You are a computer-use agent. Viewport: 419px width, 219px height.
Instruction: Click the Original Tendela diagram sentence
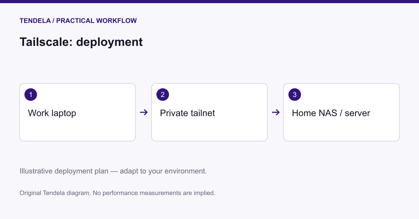coord(55,193)
